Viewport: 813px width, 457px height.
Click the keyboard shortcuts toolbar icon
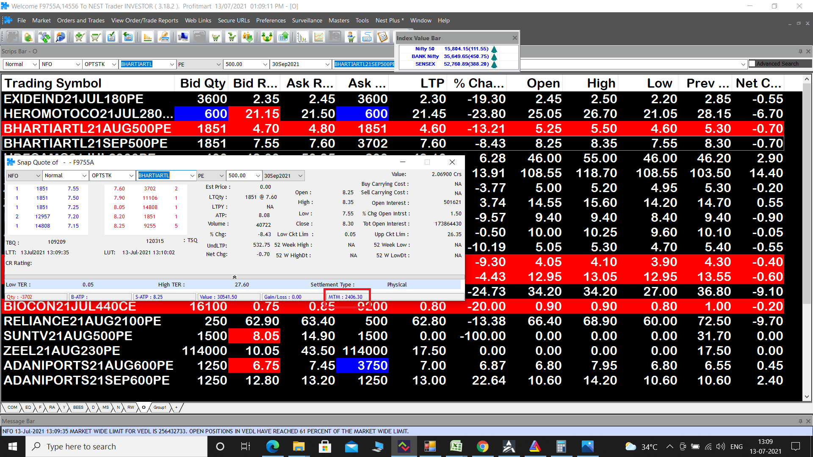pos(367,37)
